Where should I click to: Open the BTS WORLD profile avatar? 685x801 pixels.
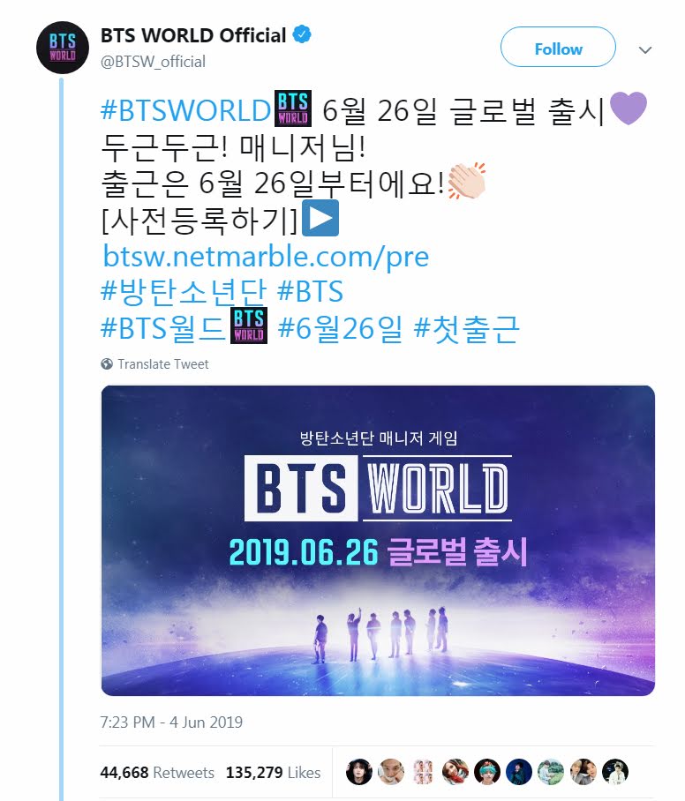pyautogui.click(x=63, y=48)
